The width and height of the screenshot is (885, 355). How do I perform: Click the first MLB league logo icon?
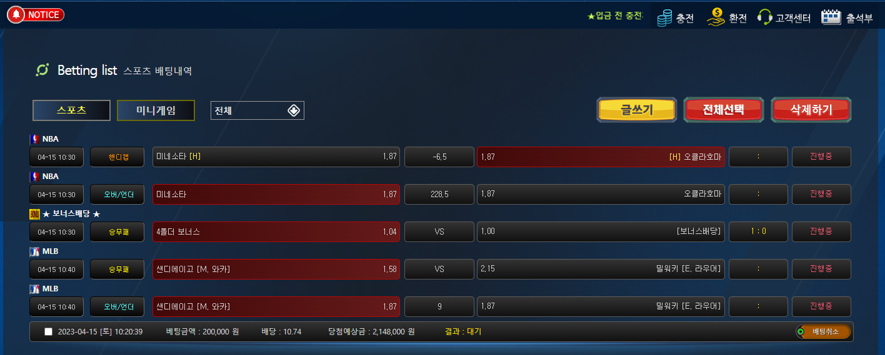pyautogui.click(x=34, y=251)
